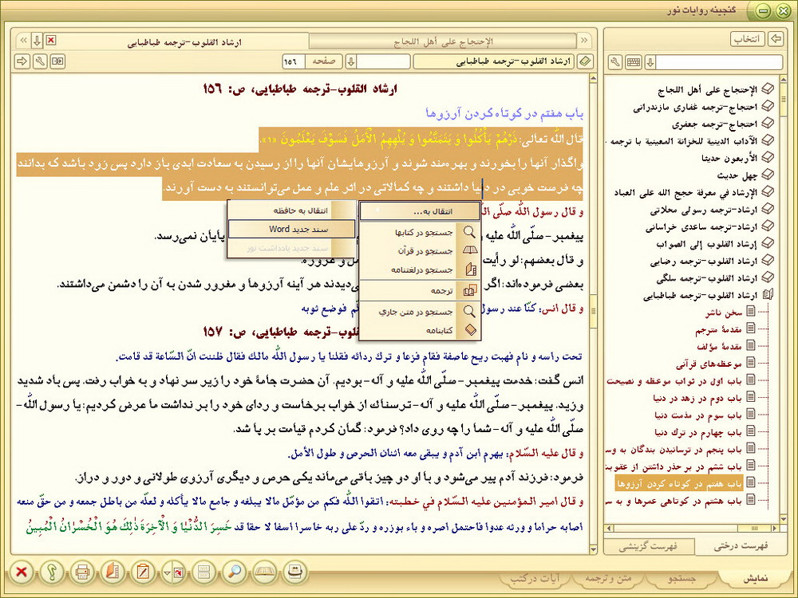Open احتجاج-ترجمه جعفری in the book list

click(714, 124)
